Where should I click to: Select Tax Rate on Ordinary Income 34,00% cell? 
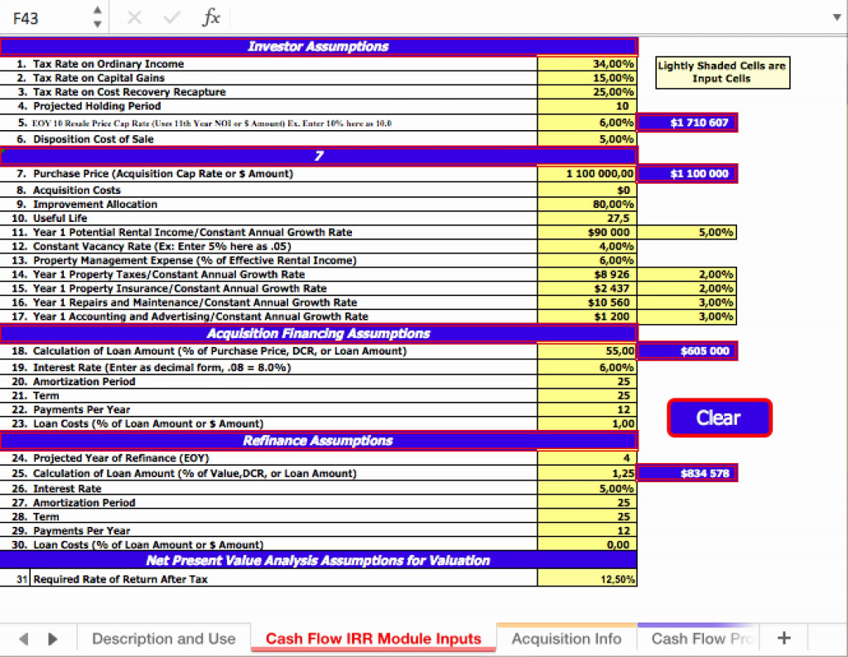[587, 64]
